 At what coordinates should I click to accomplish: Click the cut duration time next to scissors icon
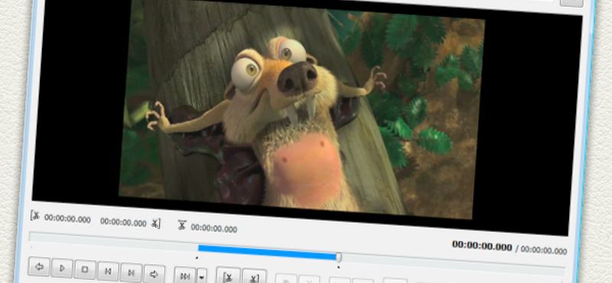[x=214, y=229]
